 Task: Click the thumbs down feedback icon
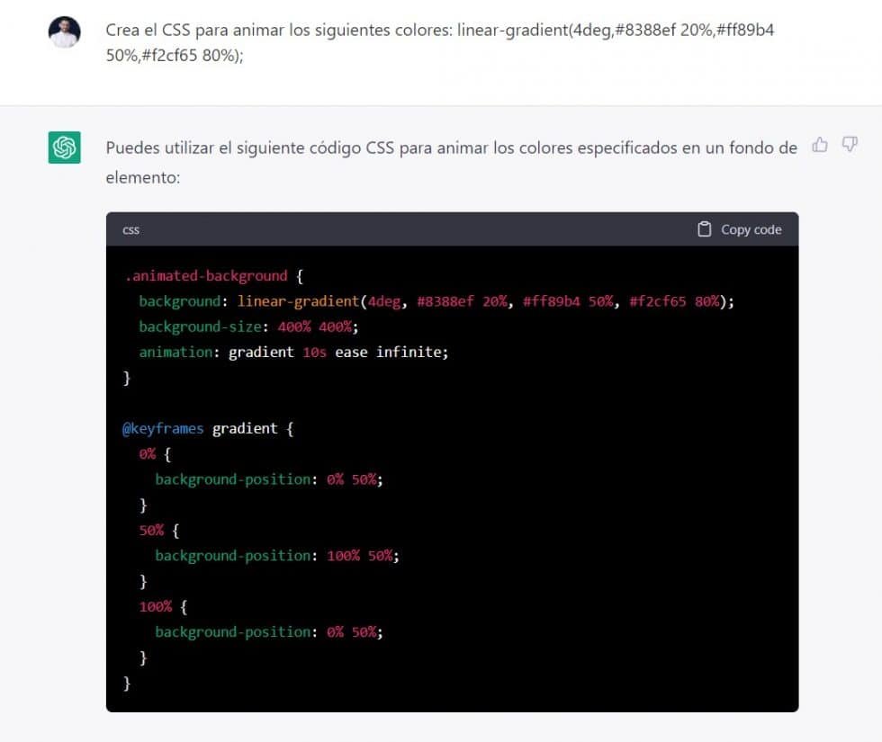pos(850,145)
